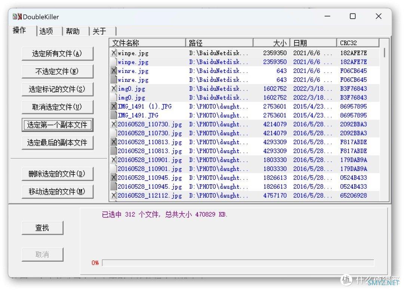Image resolution: width=404 pixels, height=290 pixels.
Task: Select the file name IMG_1491 (1).JPG
Action: tap(144, 106)
